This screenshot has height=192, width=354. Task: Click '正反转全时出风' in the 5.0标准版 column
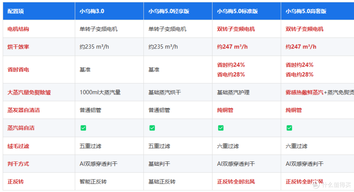click(x=236, y=181)
